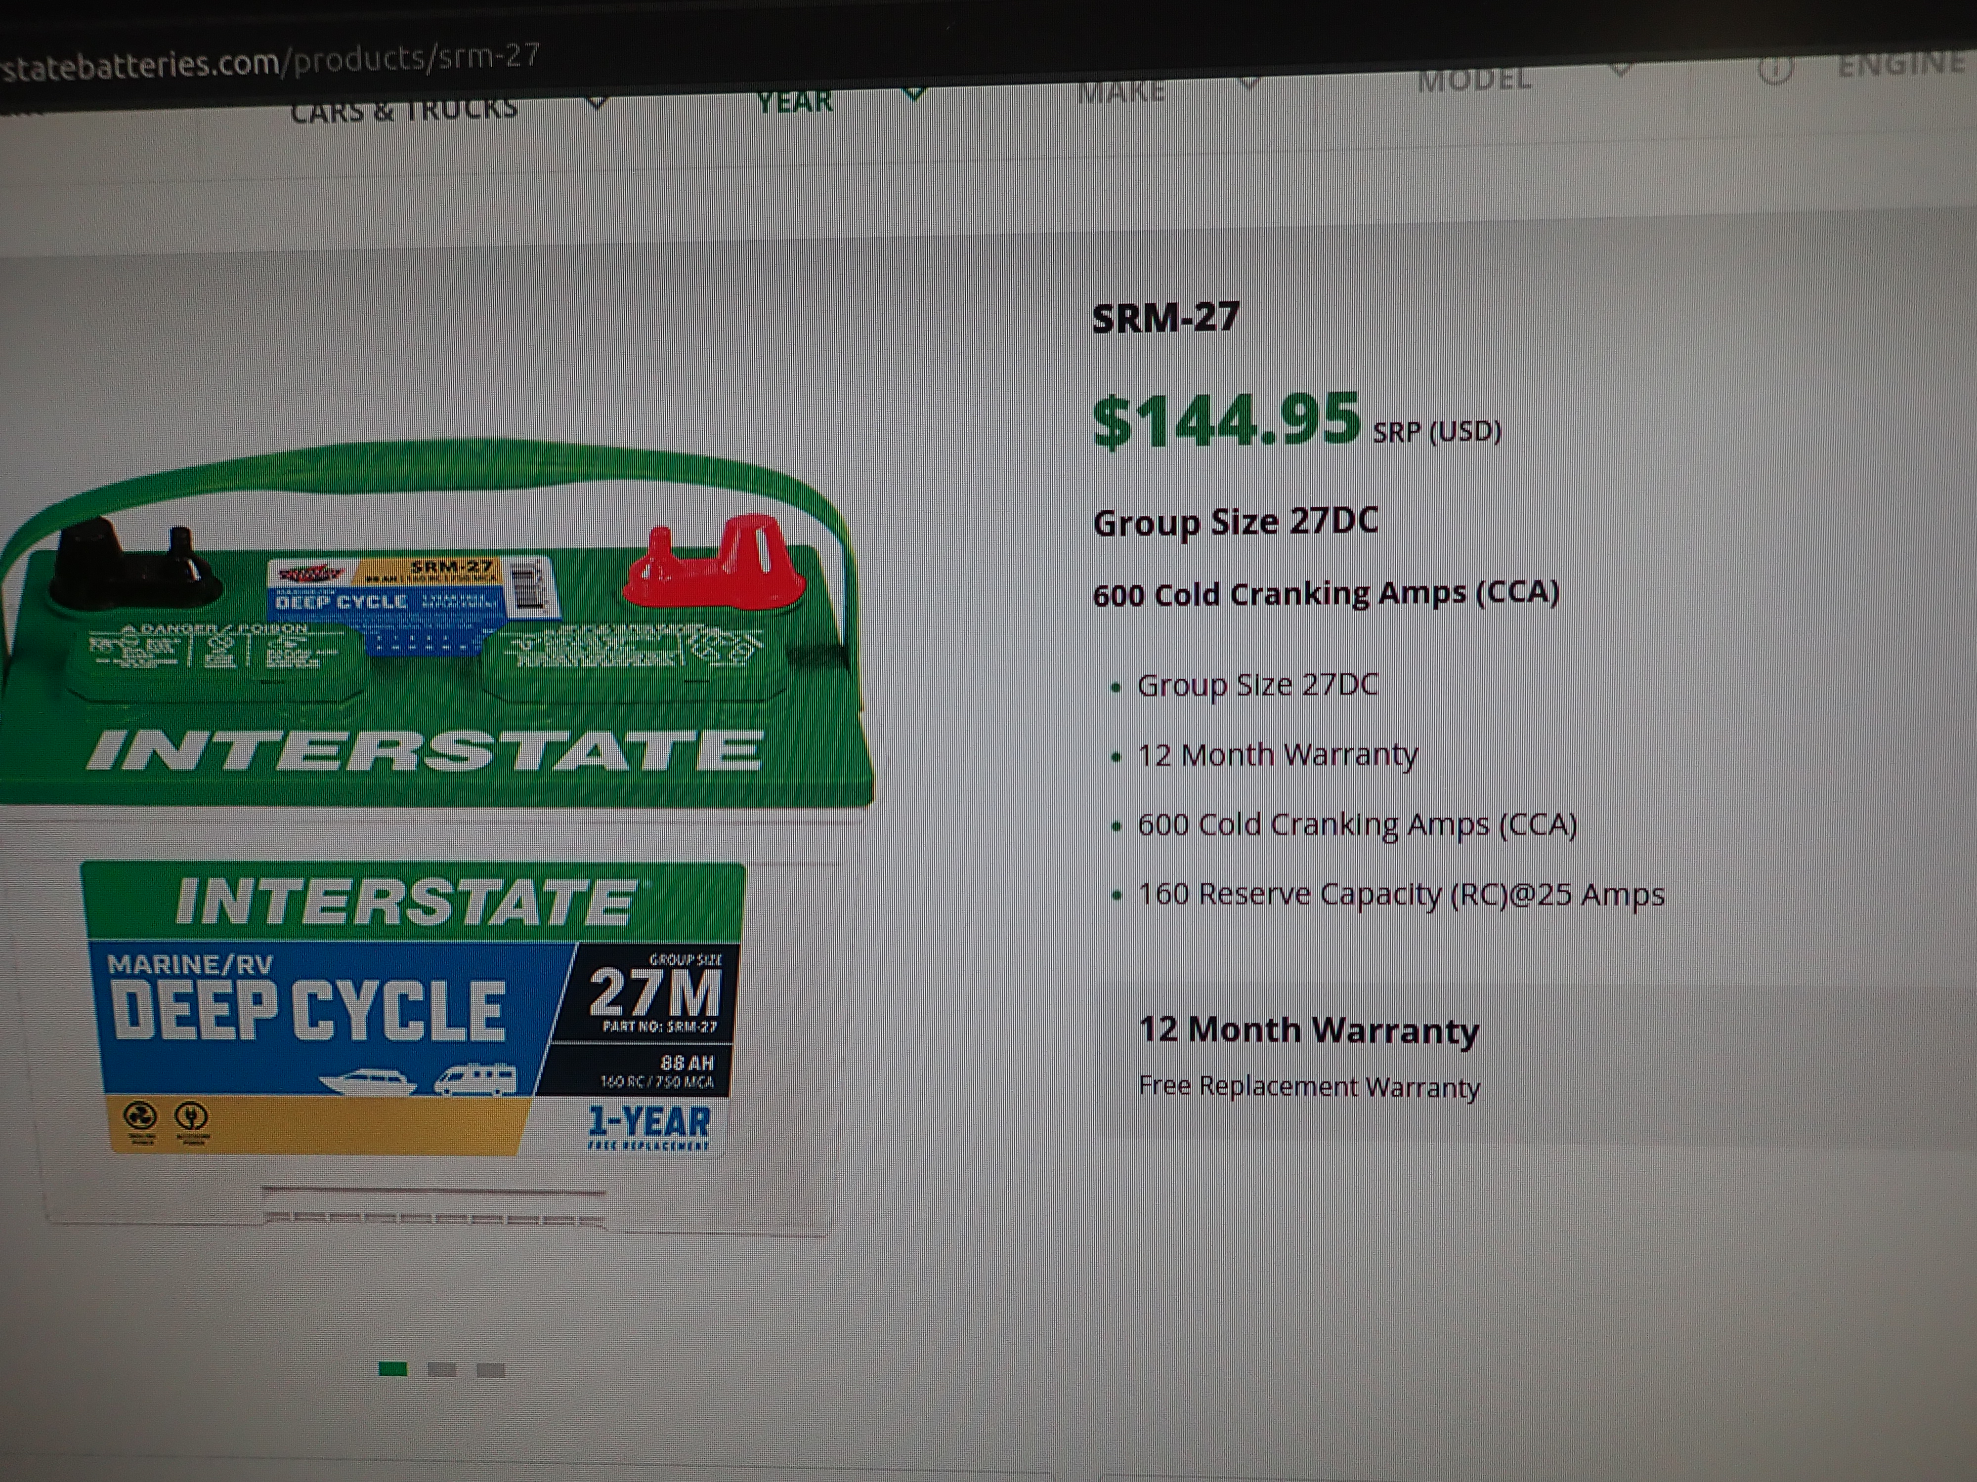Select the Engine field
The width and height of the screenshot is (1977, 1482).
coord(1899,64)
